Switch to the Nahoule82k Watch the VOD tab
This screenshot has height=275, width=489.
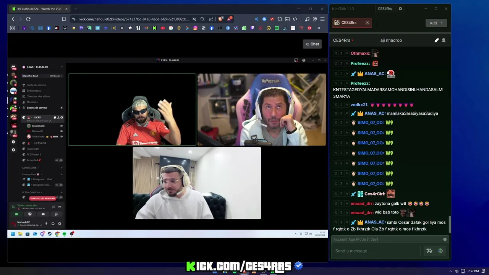(39, 9)
